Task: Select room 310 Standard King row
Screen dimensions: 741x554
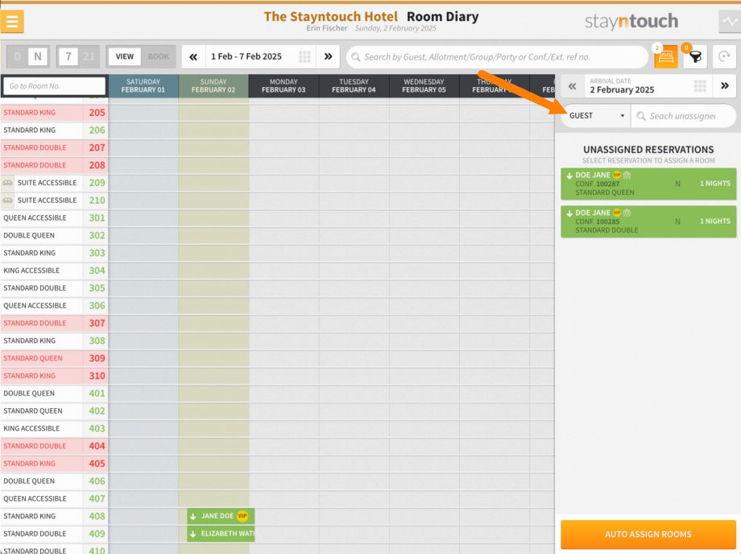Action: [54, 376]
